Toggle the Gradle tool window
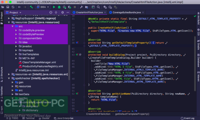Viewport: 200px width, 120px height. (198, 45)
